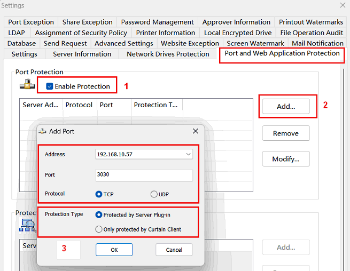
Task: Cancel the Add Port dialog
Action: point(174,250)
